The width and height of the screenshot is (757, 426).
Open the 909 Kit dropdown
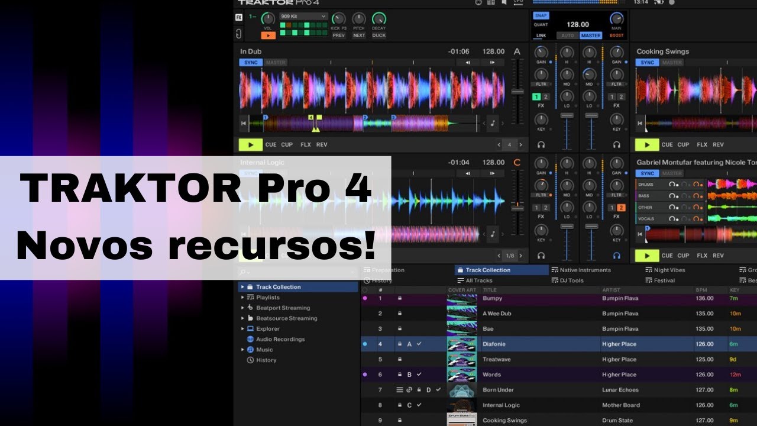(x=303, y=17)
